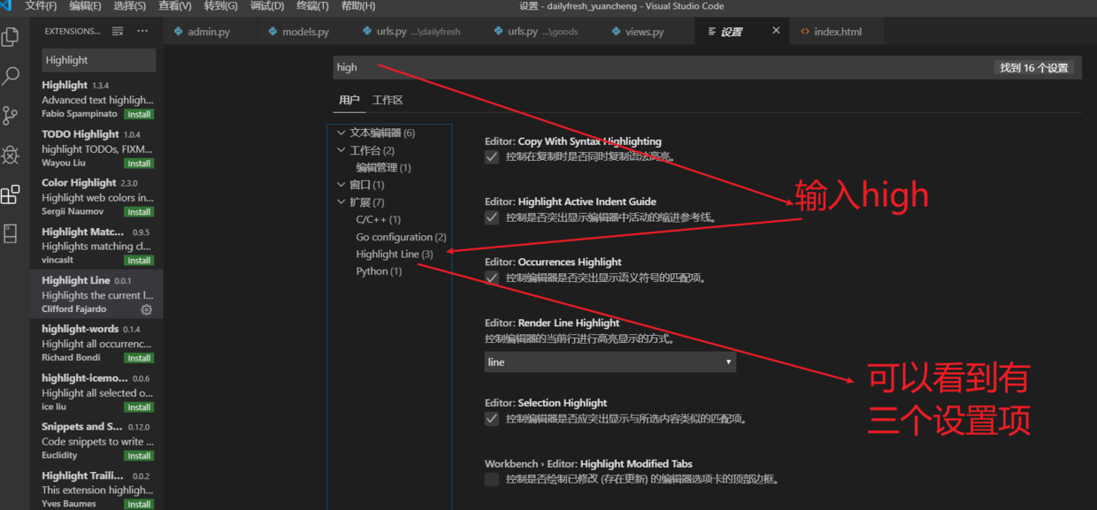
Task: Select 编辑管理 (1) in the settings tree
Action: pyautogui.click(x=384, y=167)
